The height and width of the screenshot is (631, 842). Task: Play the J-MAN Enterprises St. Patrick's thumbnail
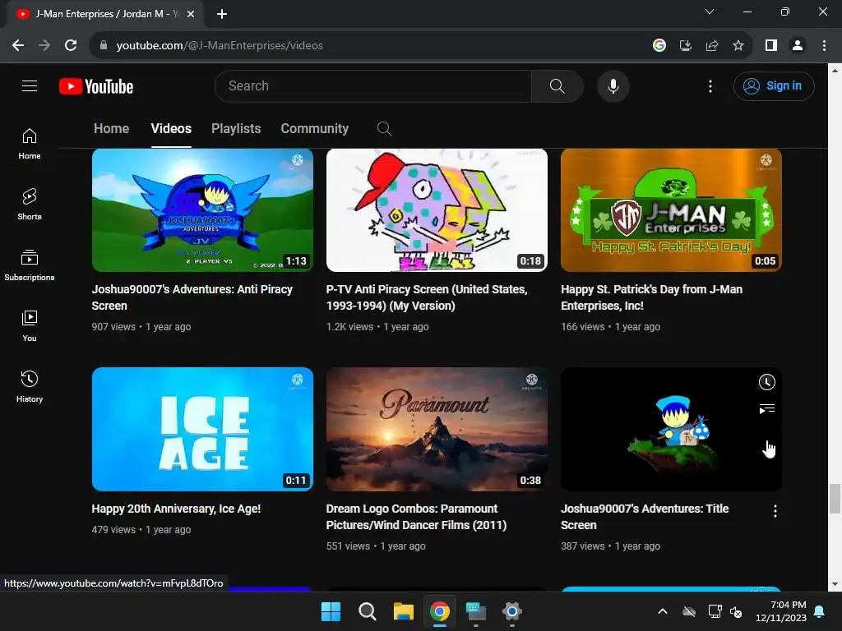click(671, 210)
